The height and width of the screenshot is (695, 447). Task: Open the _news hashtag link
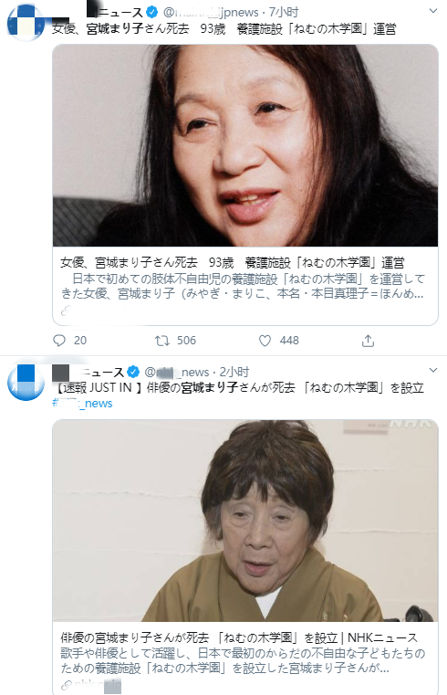tap(82, 404)
